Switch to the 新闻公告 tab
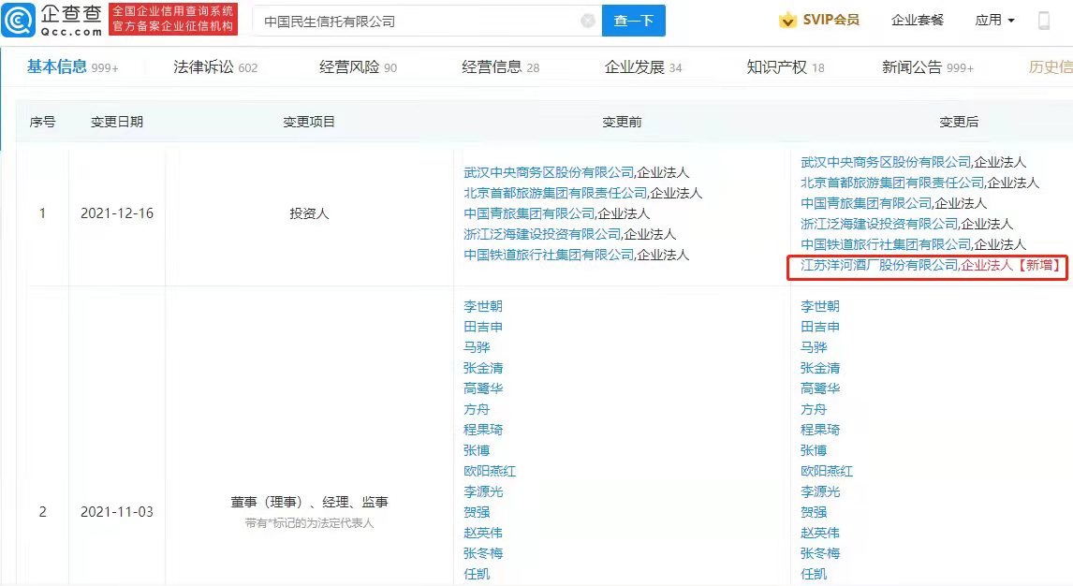The image size is (1073, 586). tap(927, 67)
